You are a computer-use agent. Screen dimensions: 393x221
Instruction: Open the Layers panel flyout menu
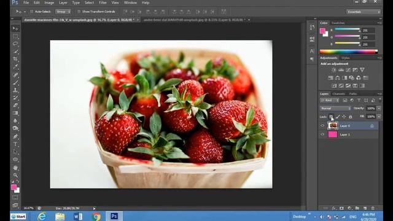[379, 94]
